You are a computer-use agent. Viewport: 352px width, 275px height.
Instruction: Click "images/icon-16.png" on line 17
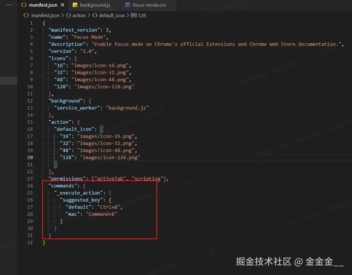pyautogui.click(x=106, y=136)
